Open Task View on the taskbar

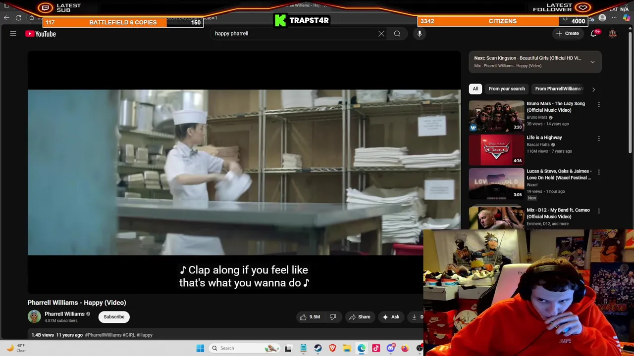pos(288,348)
